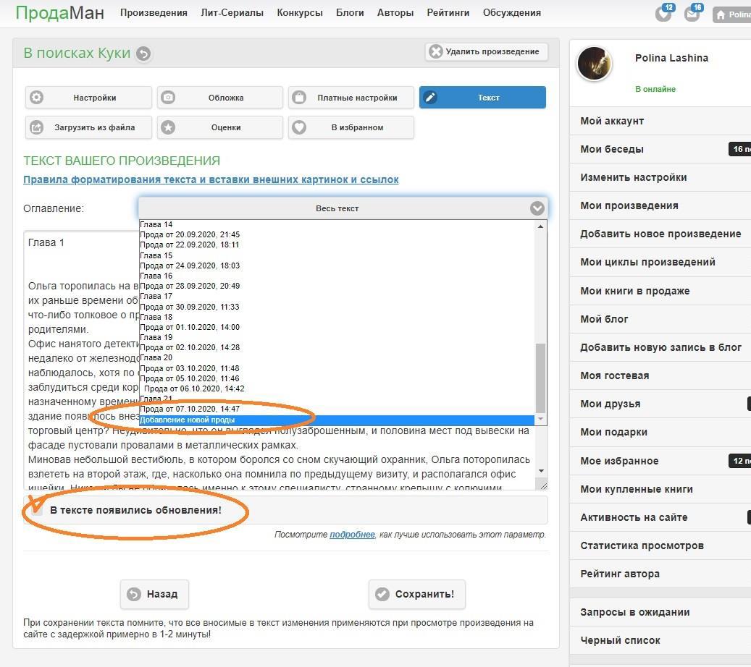Open the text formatting rules link

pyautogui.click(x=211, y=179)
